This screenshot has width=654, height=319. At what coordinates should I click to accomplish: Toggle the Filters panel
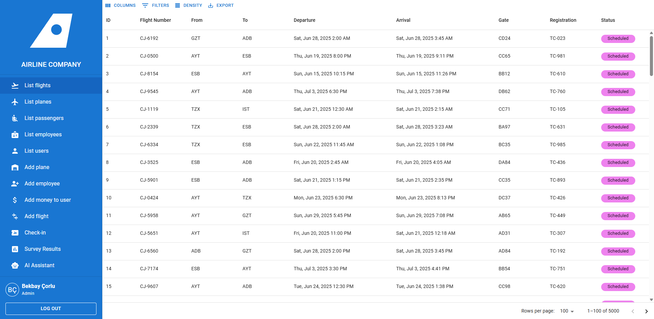(155, 5)
